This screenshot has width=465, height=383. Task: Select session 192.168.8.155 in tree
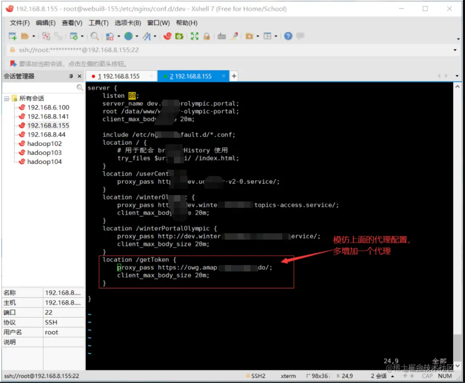point(48,126)
